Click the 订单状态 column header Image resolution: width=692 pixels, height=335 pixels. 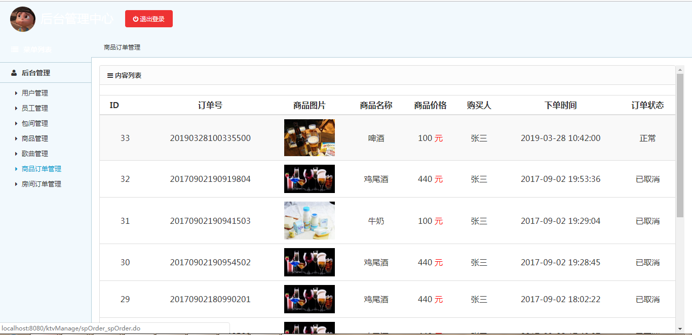[x=647, y=105]
